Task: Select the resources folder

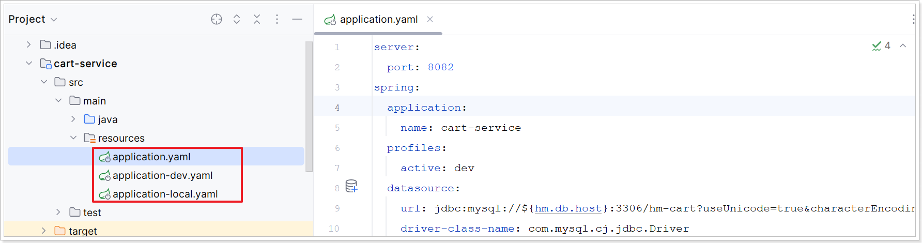Action: tap(156, 138)
